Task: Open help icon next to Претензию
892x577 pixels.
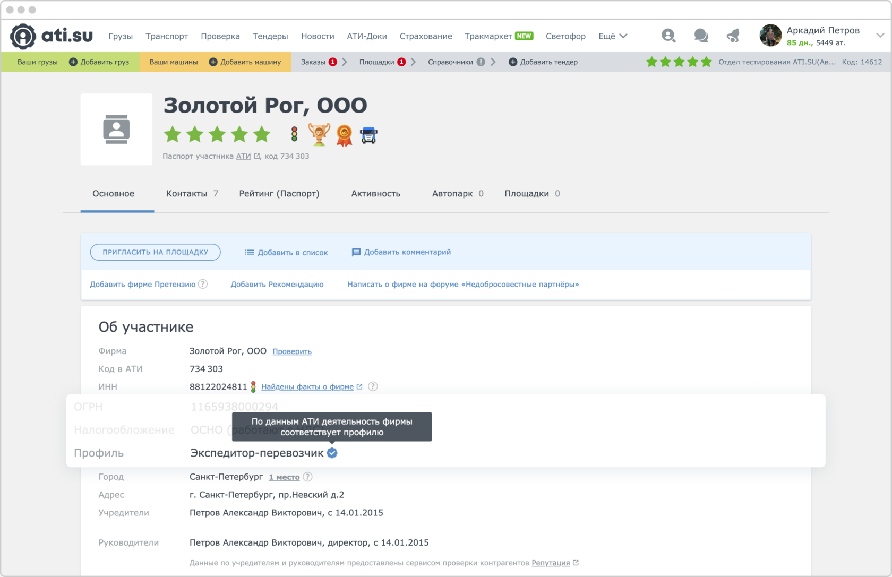Action: click(x=203, y=284)
